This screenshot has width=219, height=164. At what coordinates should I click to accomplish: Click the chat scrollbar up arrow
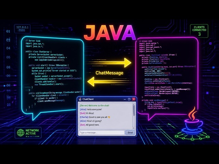pos(134,104)
